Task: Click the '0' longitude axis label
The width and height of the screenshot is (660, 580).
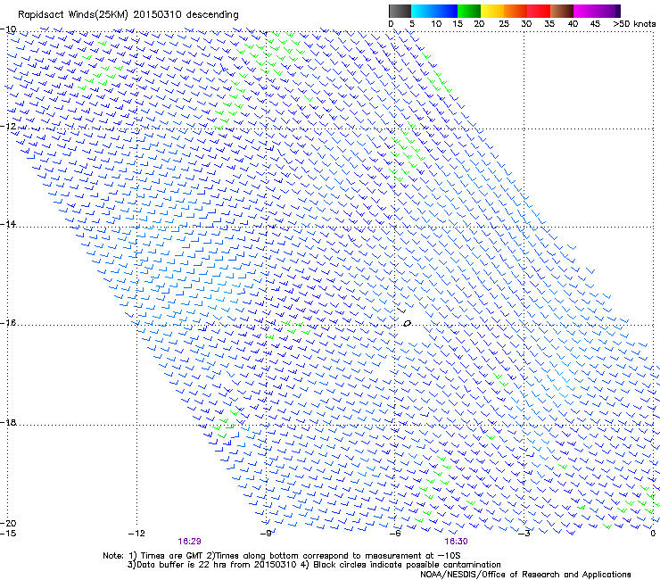Action: click(653, 534)
